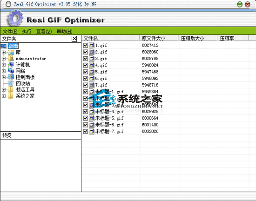Expand the 网络 tree node
Viewport: 256px width, 201px height.
(4, 71)
